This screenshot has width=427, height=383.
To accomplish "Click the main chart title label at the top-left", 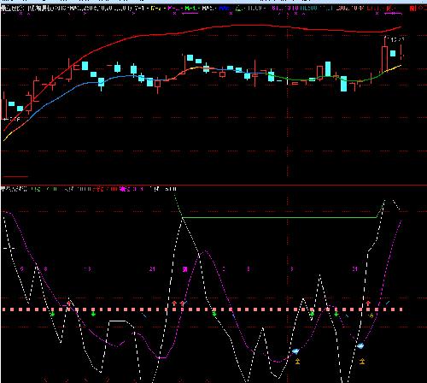I will coord(12,8).
